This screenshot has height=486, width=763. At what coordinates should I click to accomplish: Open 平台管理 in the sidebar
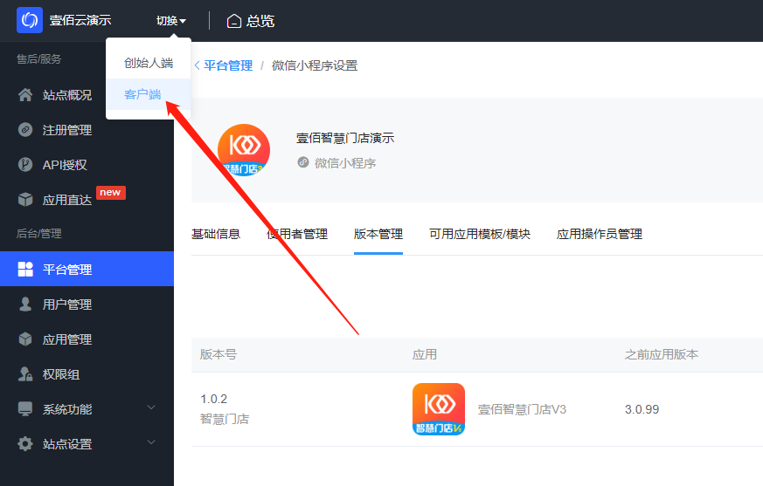click(x=87, y=269)
